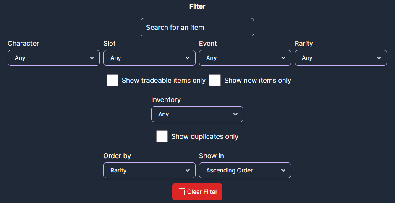The image size is (395, 203).
Task: Open the Inventory selection dropdown
Action: 197,114
